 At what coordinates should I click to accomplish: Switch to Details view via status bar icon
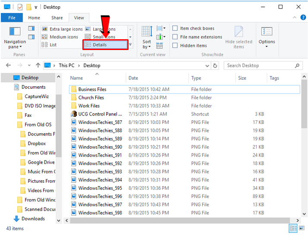click(293, 229)
